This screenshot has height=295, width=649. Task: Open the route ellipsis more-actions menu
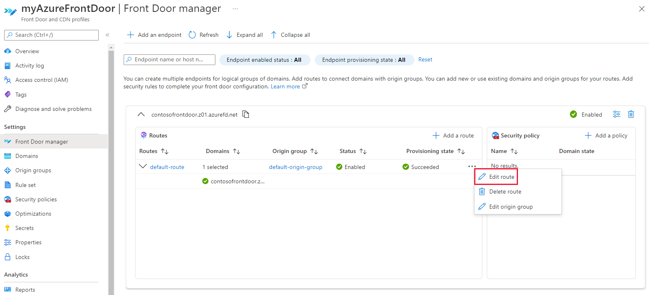click(x=472, y=167)
